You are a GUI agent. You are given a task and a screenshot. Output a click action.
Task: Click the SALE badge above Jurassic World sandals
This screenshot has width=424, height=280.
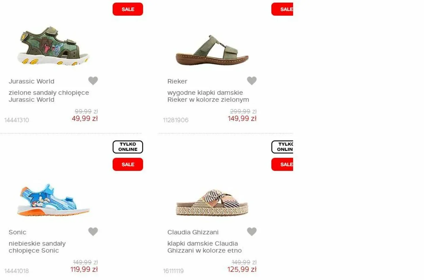(128, 9)
